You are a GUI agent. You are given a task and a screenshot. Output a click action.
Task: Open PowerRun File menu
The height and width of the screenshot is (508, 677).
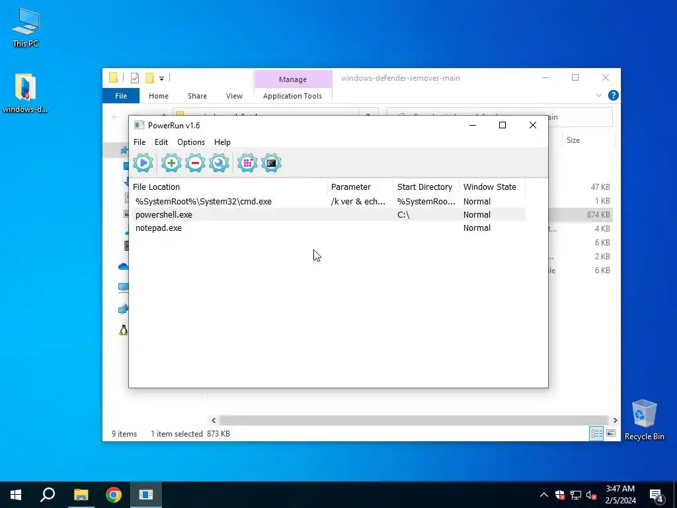click(139, 142)
